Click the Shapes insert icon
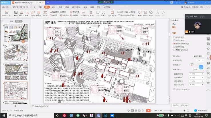This screenshot has height=118, width=211. click(32, 13)
